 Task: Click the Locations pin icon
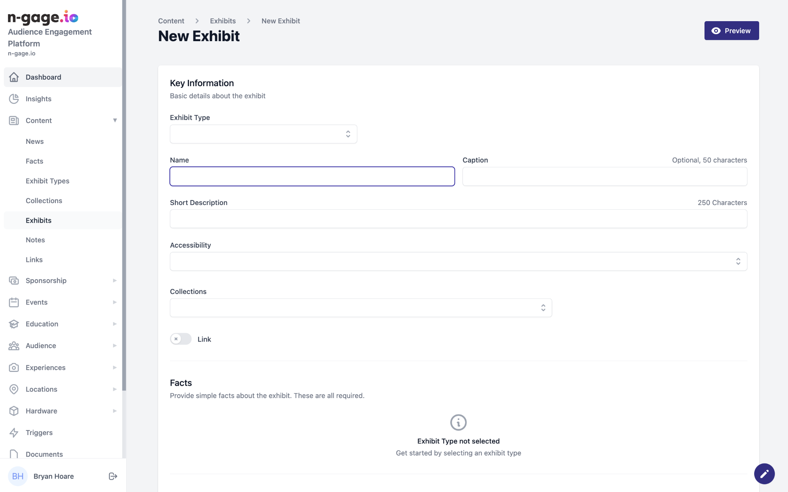pyautogui.click(x=14, y=389)
